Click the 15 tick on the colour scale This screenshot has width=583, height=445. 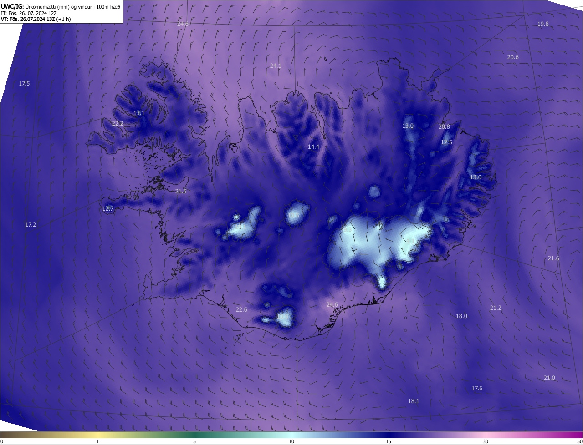(389, 441)
